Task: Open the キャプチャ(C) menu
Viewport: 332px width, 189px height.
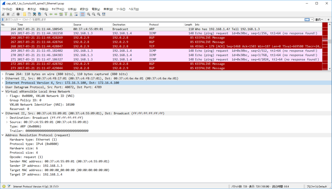Action: click(x=58, y=9)
